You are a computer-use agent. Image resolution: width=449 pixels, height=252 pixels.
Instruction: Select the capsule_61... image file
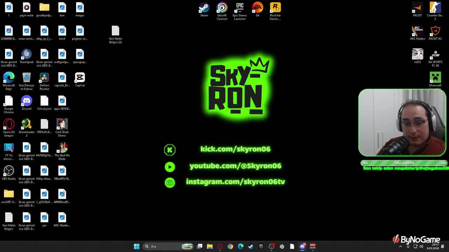62,80
